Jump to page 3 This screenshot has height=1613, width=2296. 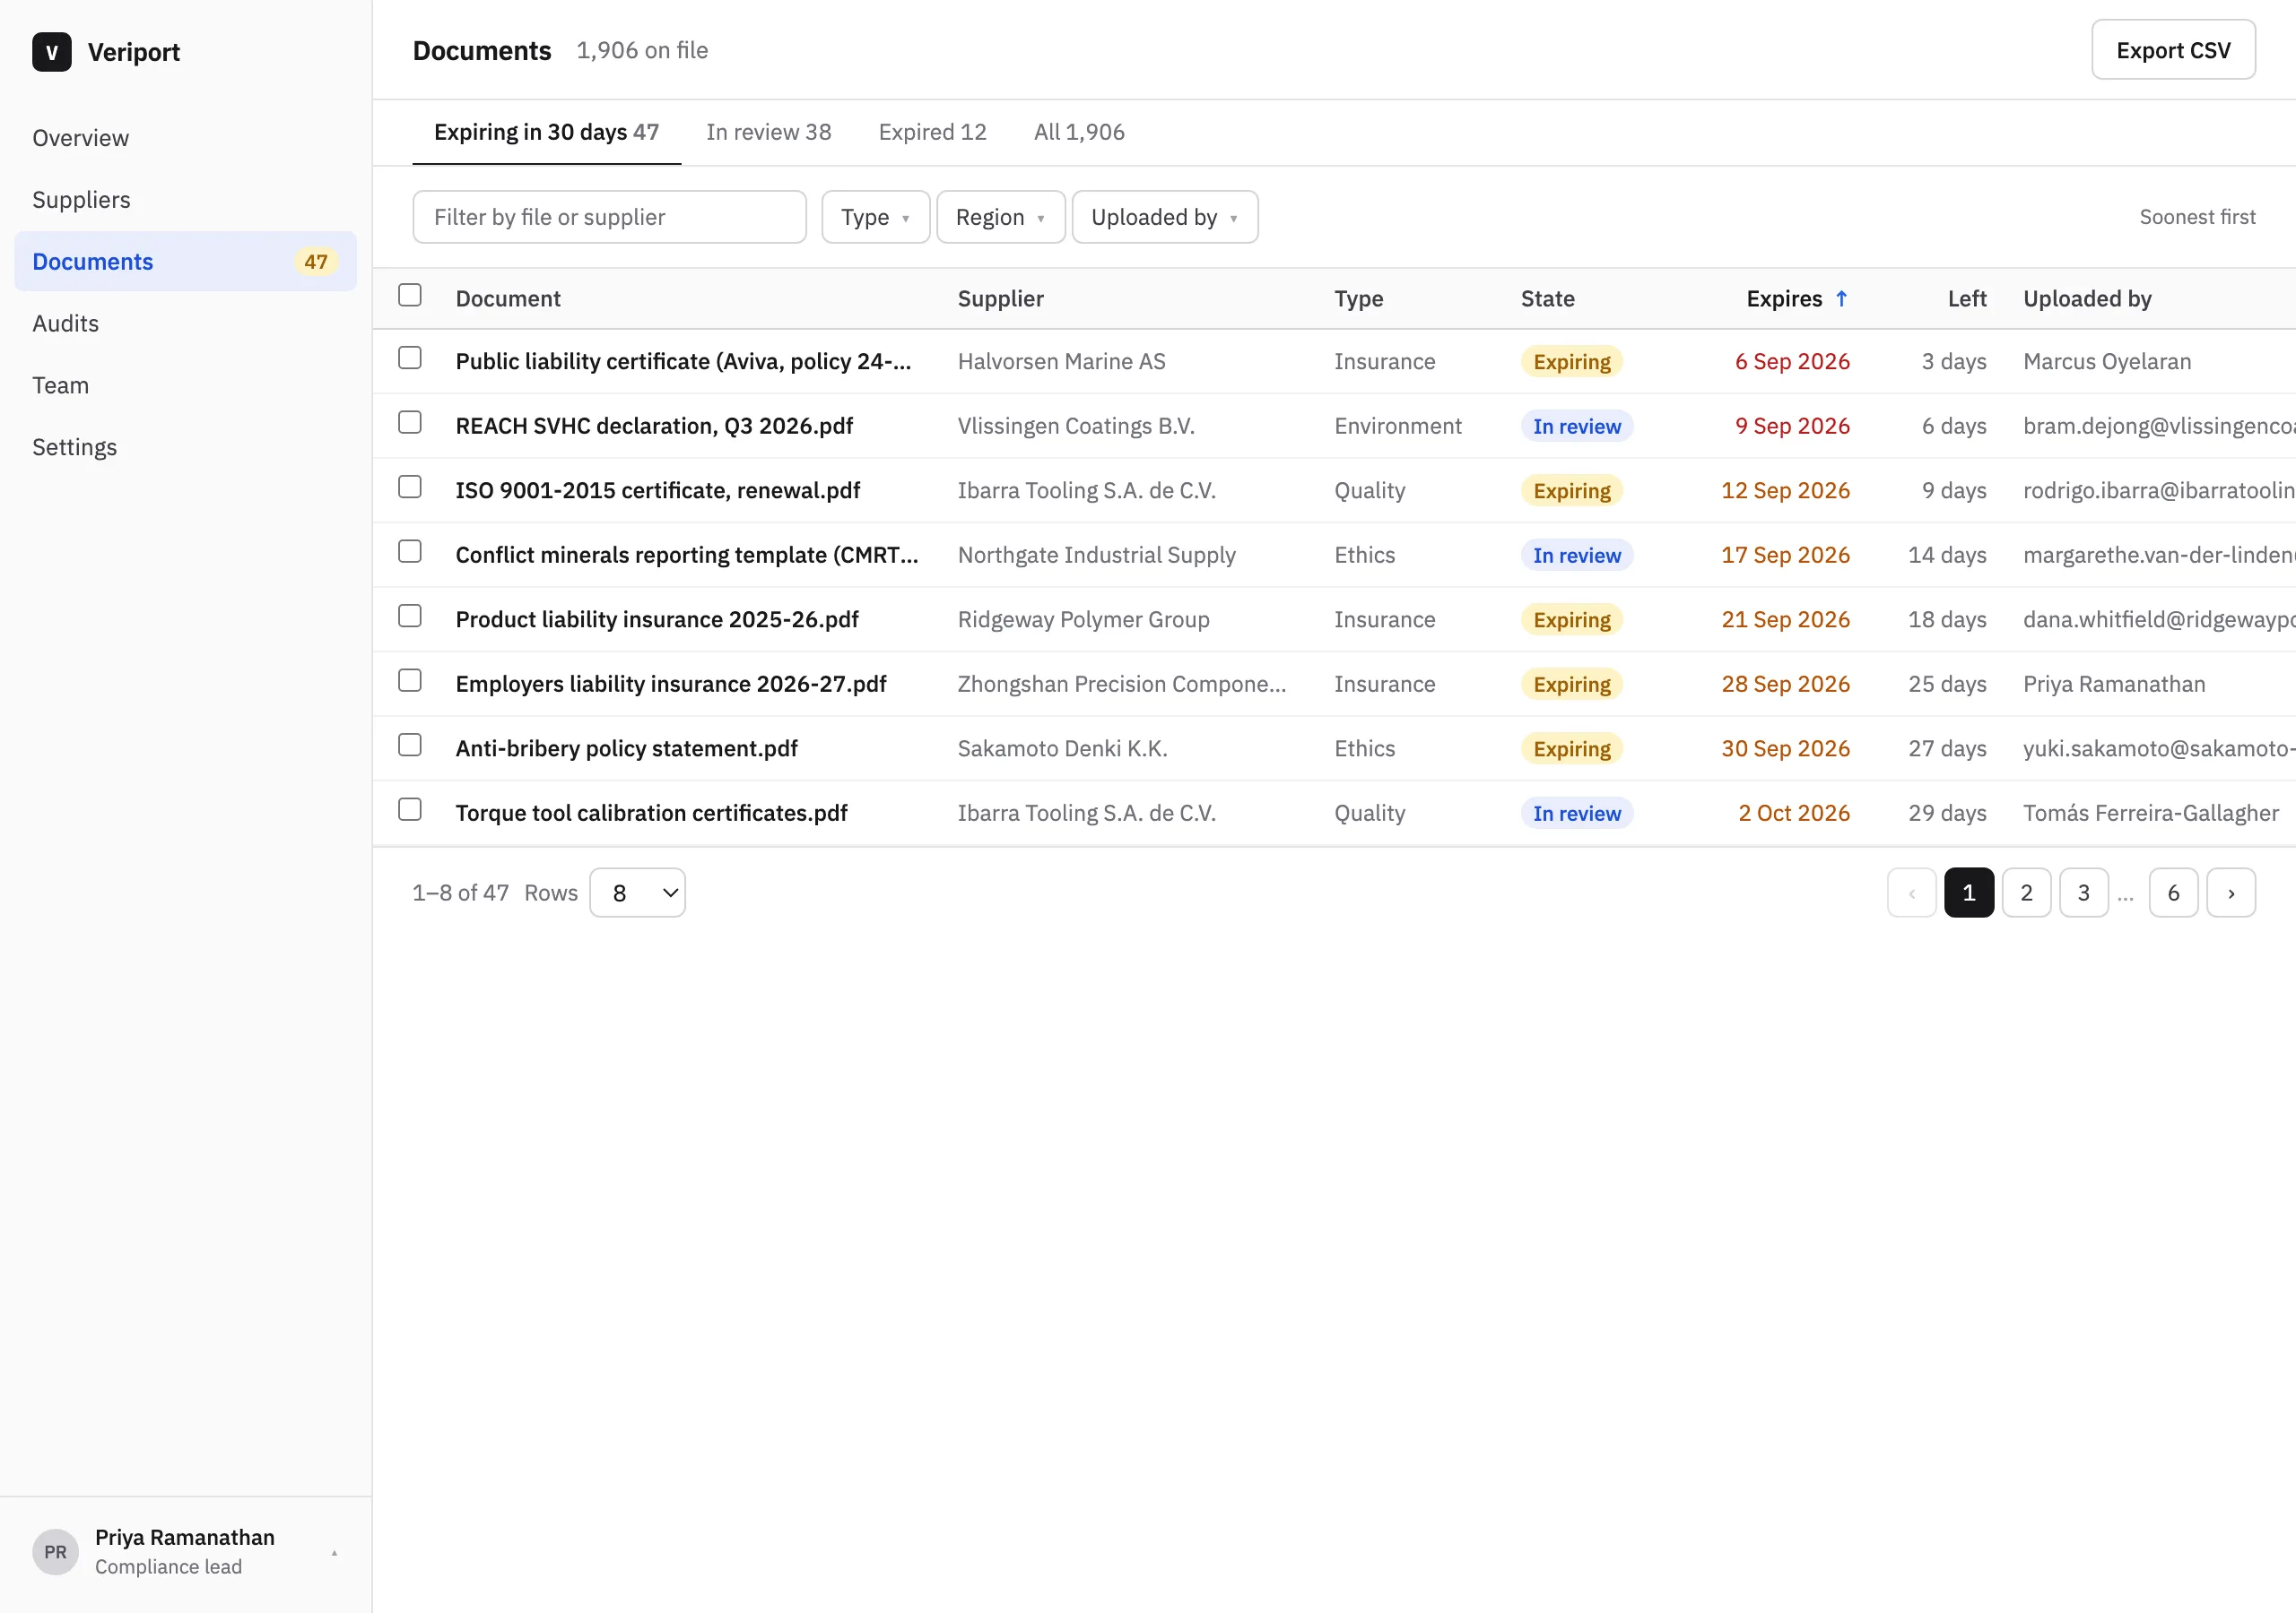click(x=2083, y=893)
